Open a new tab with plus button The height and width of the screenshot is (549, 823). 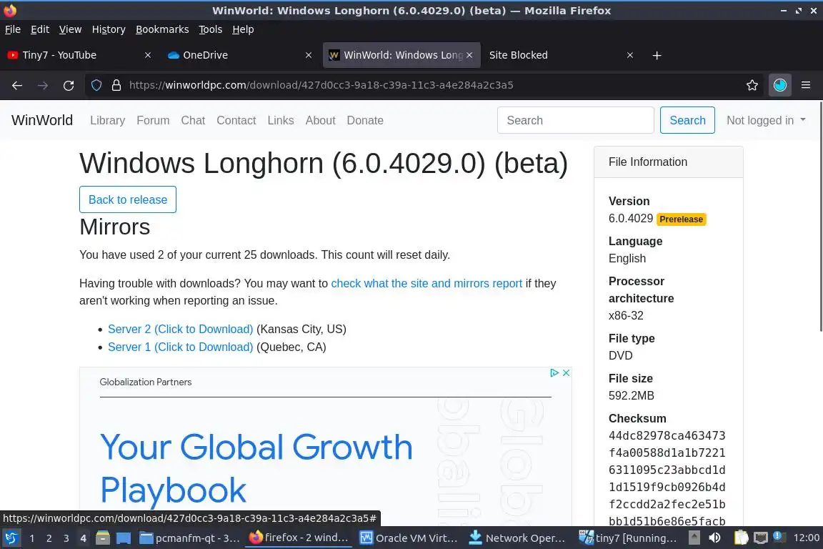[x=657, y=56]
